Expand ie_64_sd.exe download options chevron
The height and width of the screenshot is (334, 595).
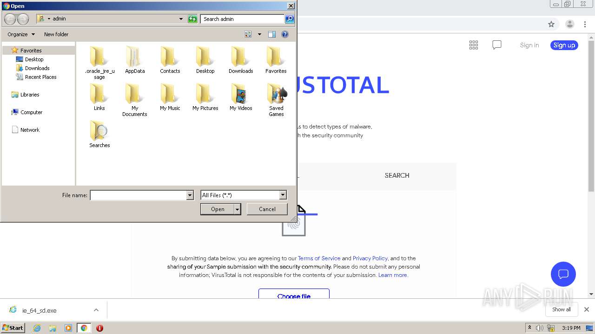pyautogui.click(x=96, y=310)
